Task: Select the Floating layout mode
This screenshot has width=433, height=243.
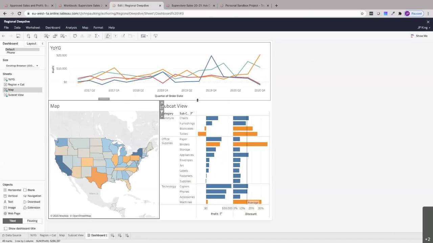Action: (x=32, y=221)
